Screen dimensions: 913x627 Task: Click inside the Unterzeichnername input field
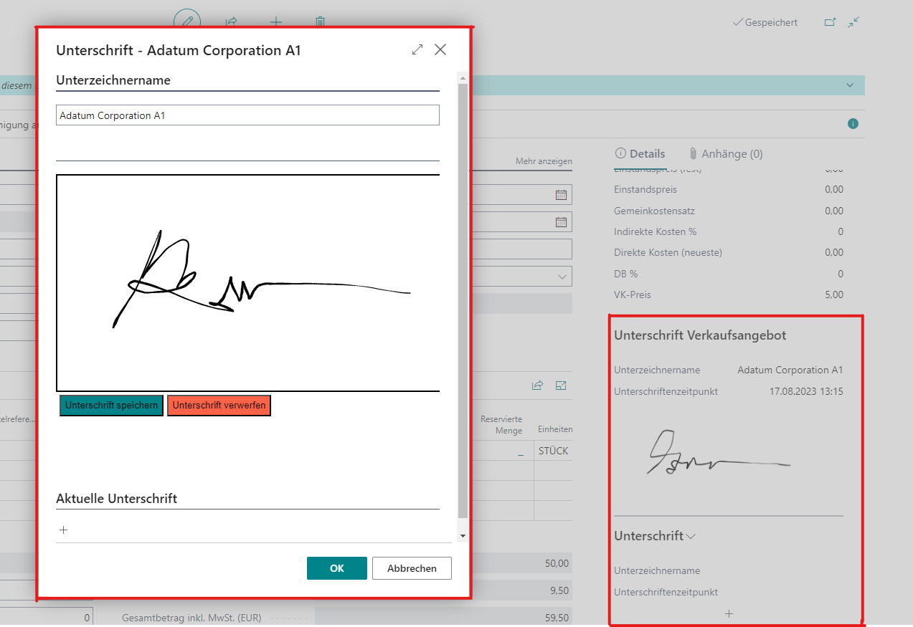point(247,115)
